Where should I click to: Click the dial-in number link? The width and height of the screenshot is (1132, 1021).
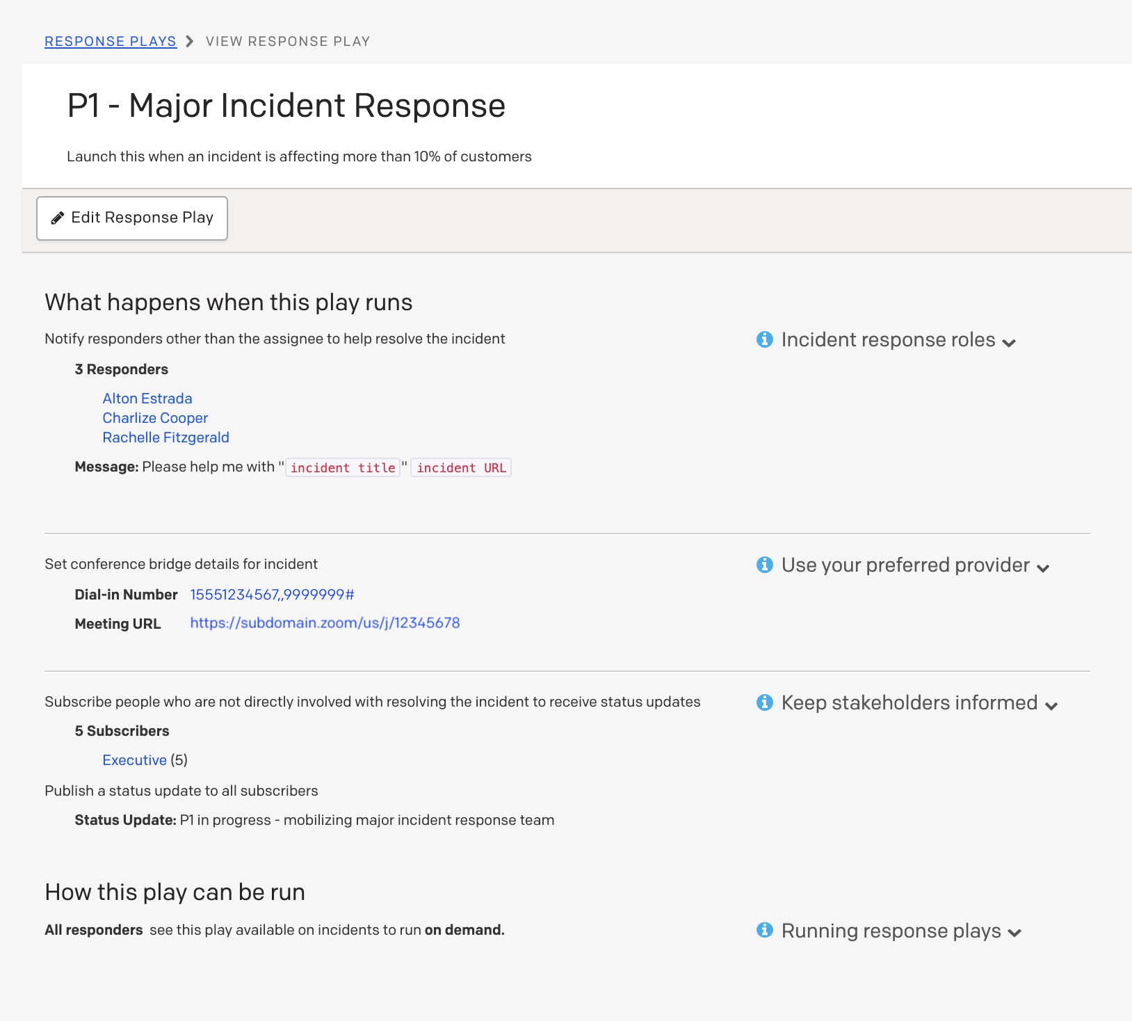(x=272, y=595)
